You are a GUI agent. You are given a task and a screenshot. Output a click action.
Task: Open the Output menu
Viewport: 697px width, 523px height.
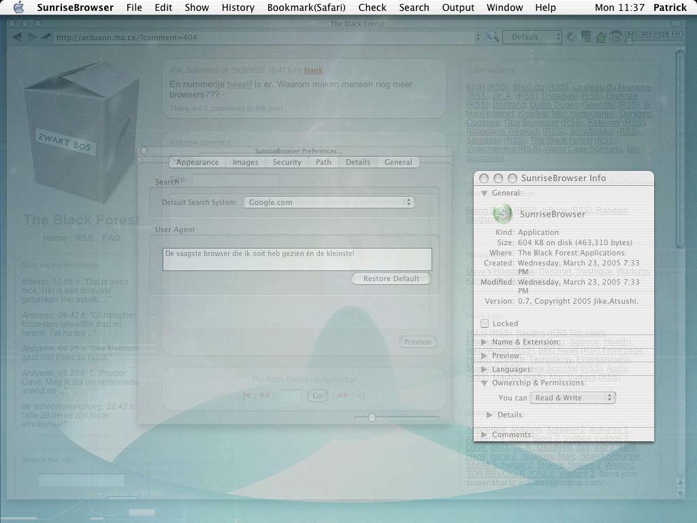click(458, 7)
